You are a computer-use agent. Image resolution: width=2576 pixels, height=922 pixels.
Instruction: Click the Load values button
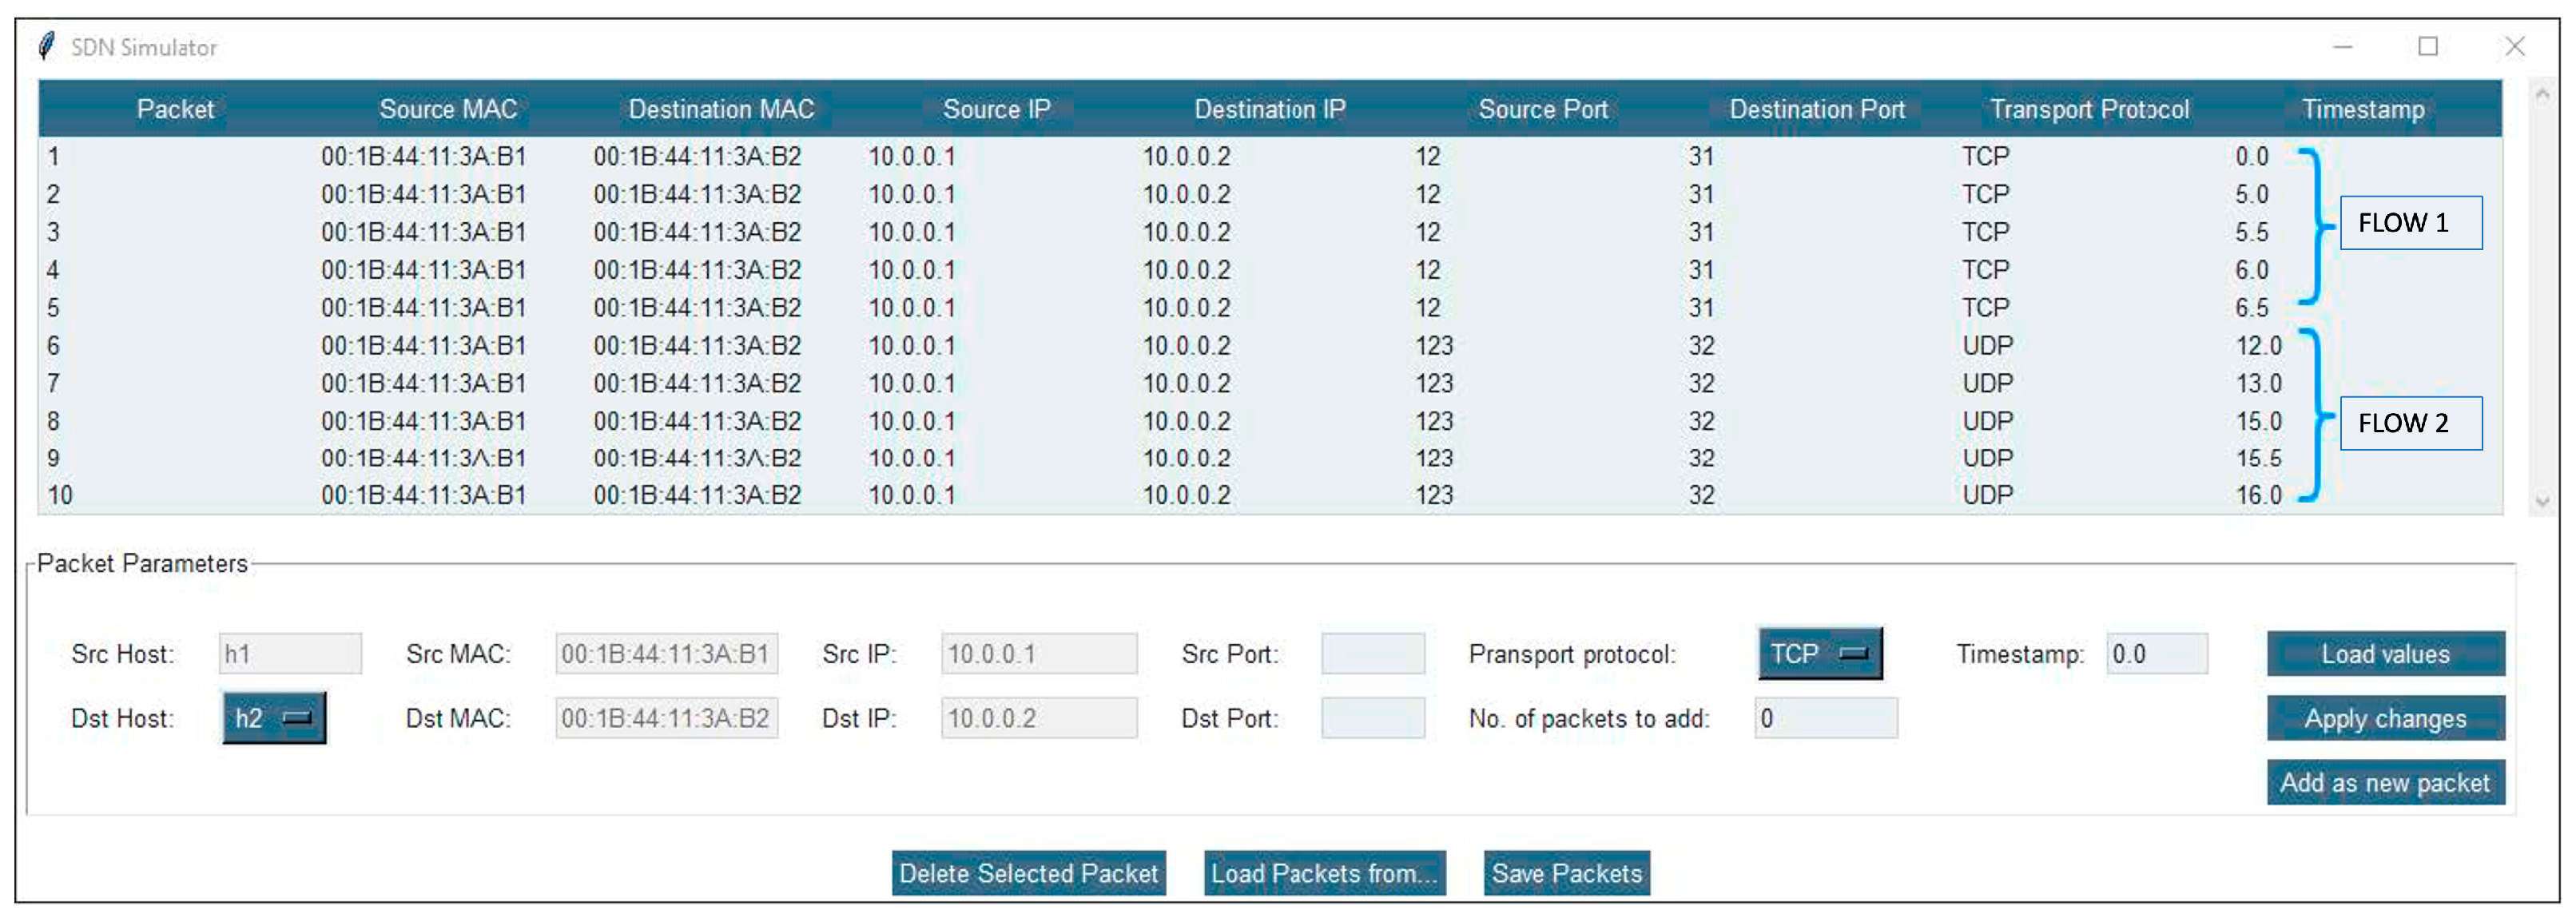2384,654
